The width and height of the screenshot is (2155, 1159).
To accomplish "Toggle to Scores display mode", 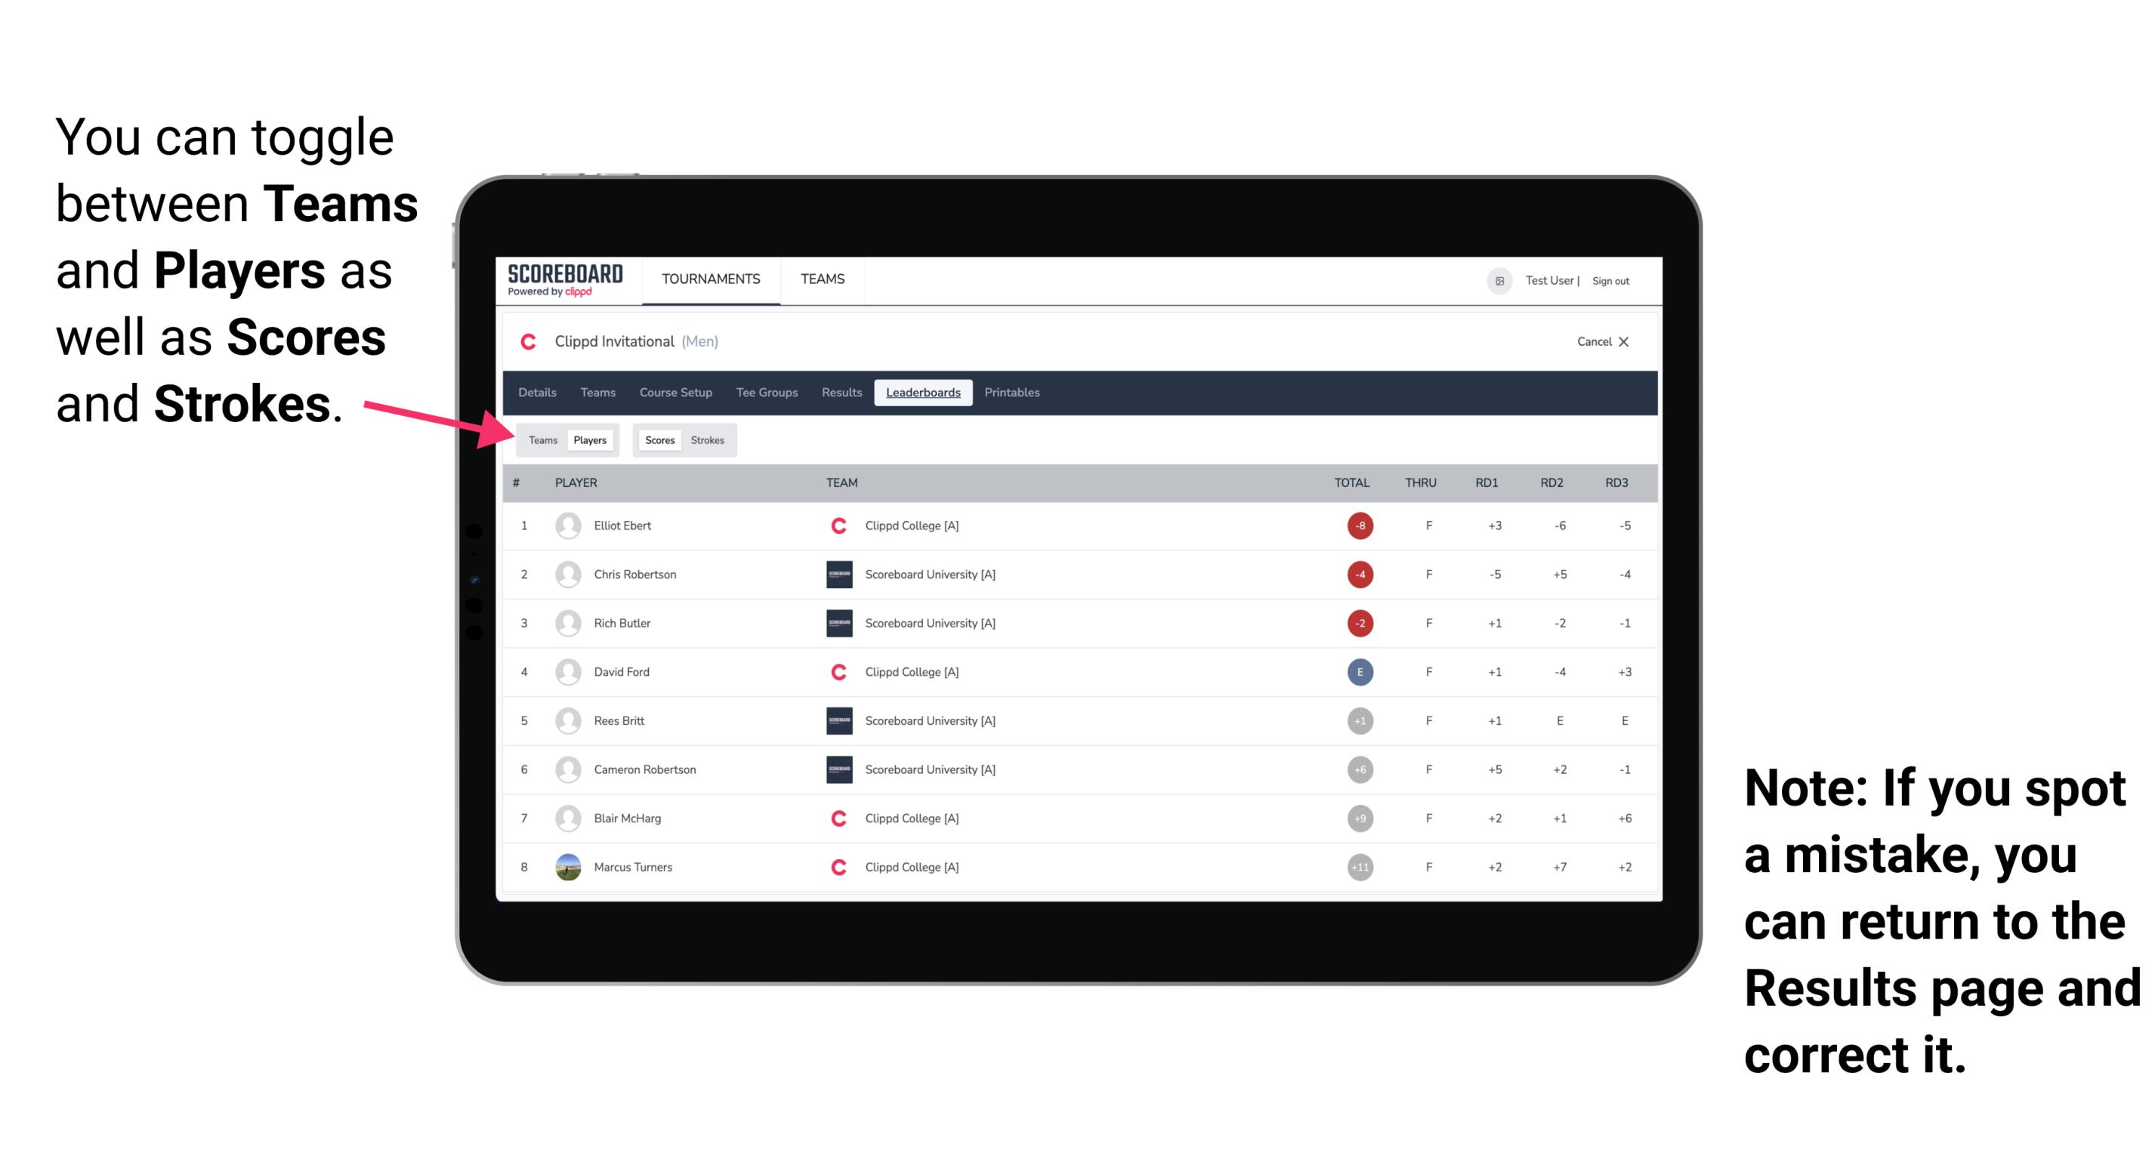I will click(659, 439).
